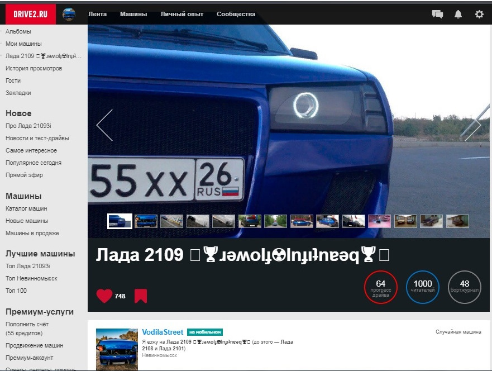Select the pink-toned gallery thumbnail
492x371 pixels.
click(379, 221)
